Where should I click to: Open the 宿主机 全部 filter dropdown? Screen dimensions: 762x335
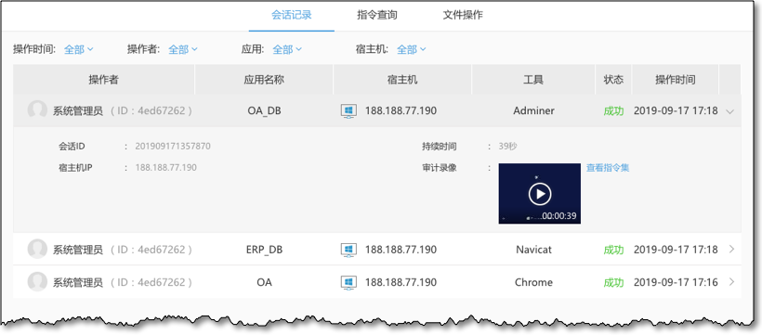[x=411, y=49]
